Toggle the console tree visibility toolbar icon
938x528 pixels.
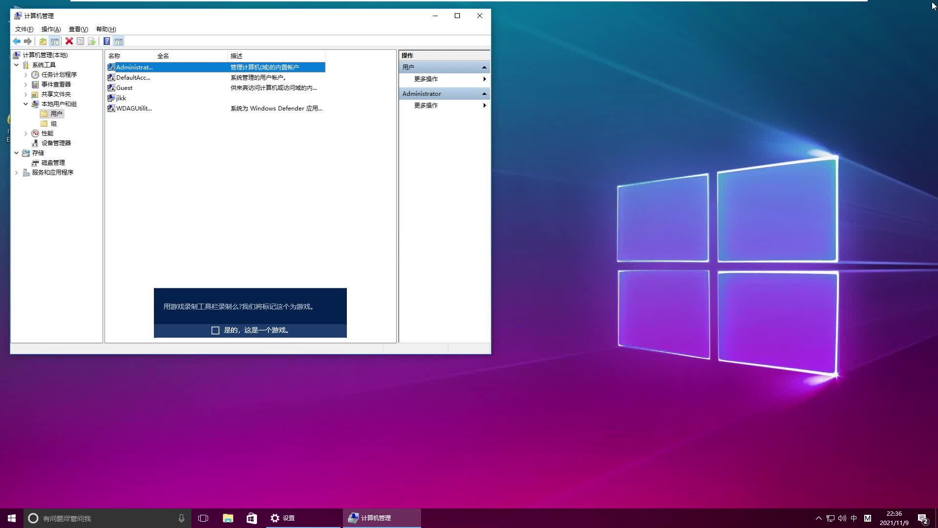pos(55,41)
